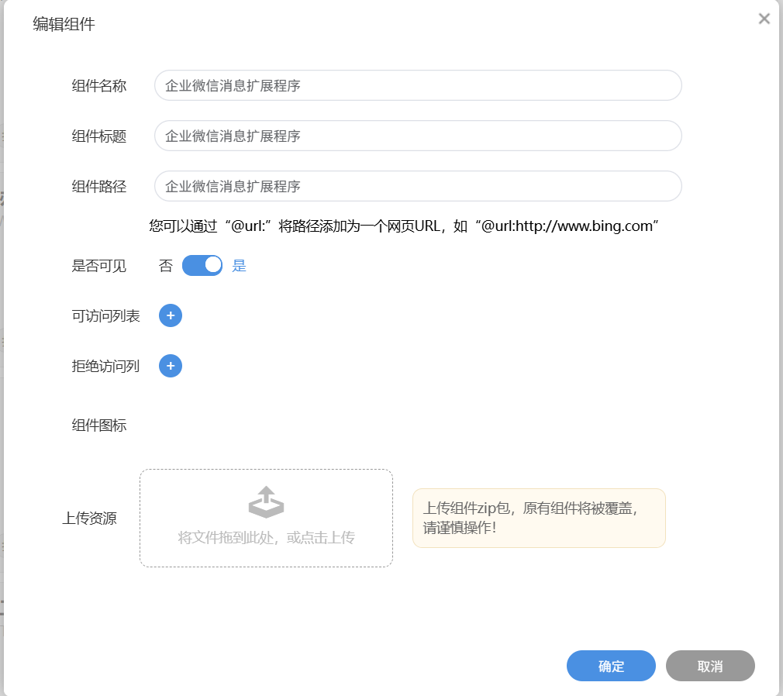Click the 组件路径 input field
The width and height of the screenshot is (783, 696).
418,186
